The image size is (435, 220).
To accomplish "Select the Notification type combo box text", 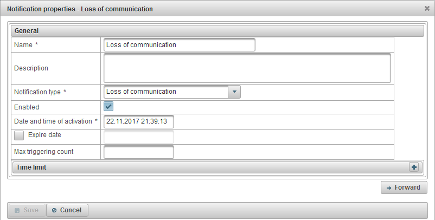I will pos(165,92).
